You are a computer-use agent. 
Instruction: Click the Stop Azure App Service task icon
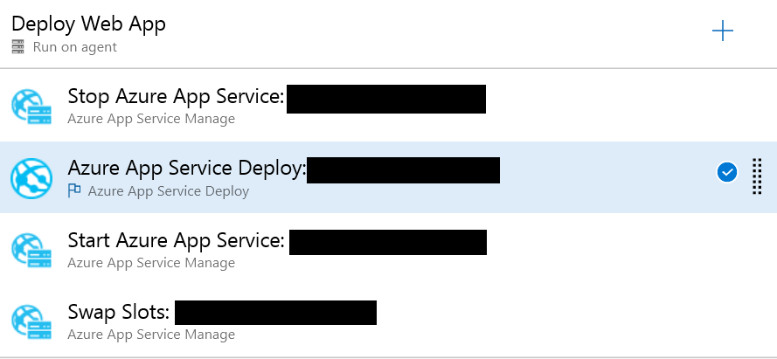tap(31, 106)
